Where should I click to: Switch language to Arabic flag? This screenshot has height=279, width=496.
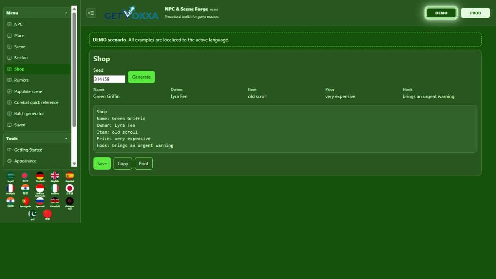coord(10,177)
